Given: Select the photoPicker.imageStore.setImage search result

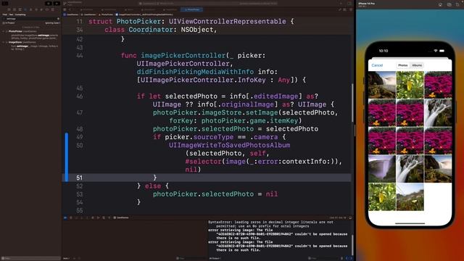Looking at the screenshot, I should (34, 37).
